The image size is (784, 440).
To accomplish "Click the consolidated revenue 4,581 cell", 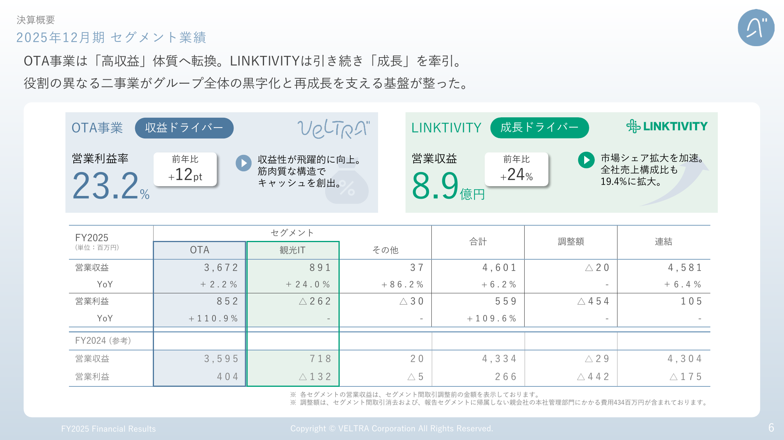I will tap(684, 268).
